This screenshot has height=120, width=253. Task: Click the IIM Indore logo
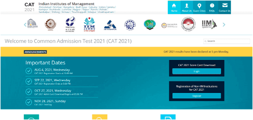(70, 25)
